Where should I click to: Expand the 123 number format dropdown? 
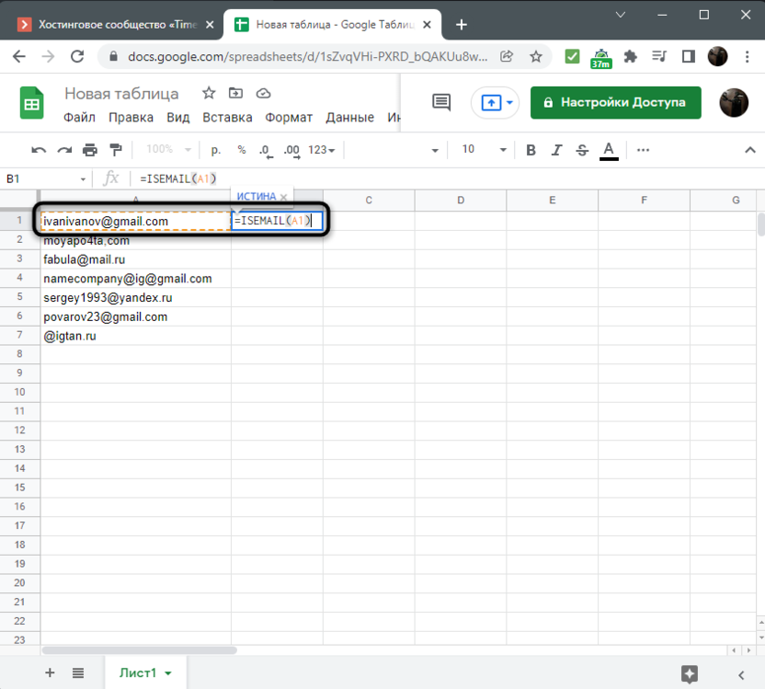322,150
